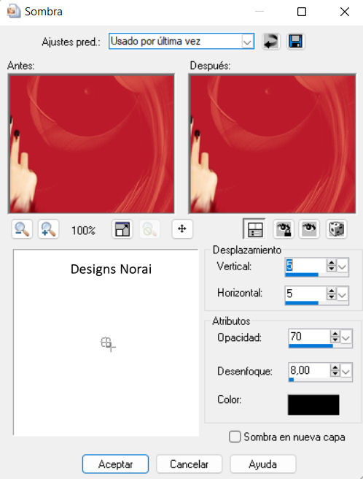
Task: Expand the Opacidad value dropdown arrow
Action: coord(346,338)
